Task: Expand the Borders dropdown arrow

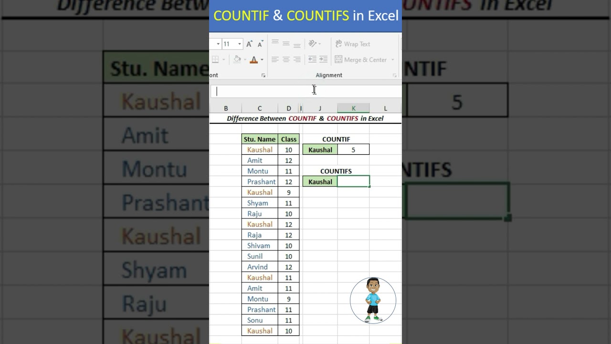Action: tap(223, 60)
